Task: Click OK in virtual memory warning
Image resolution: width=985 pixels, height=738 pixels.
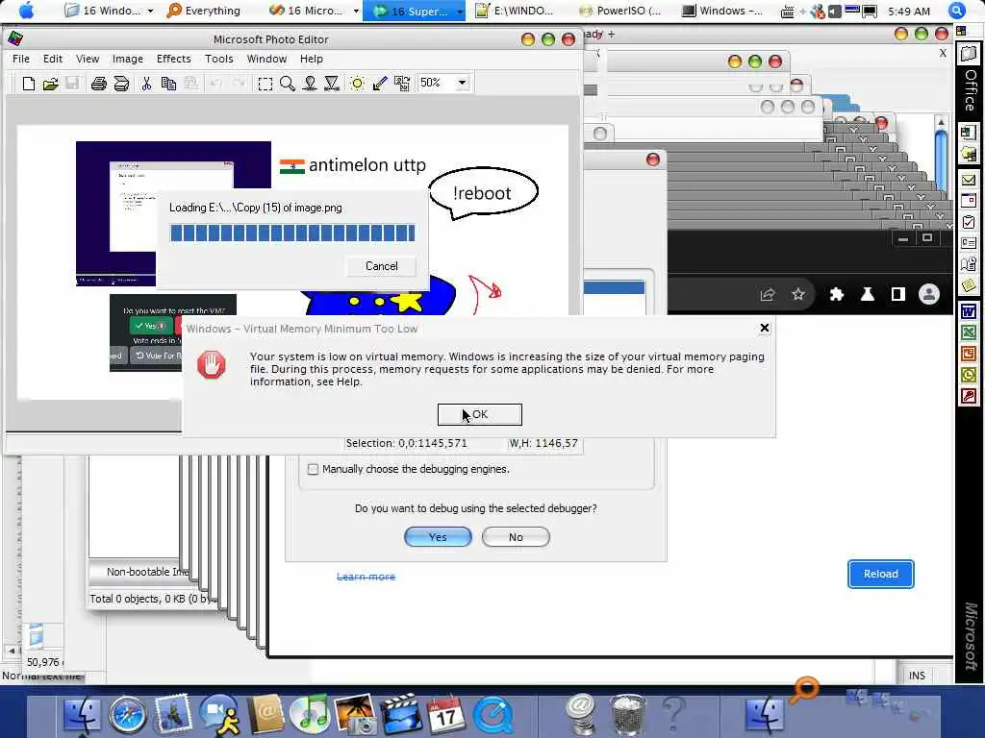Action: click(479, 414)
